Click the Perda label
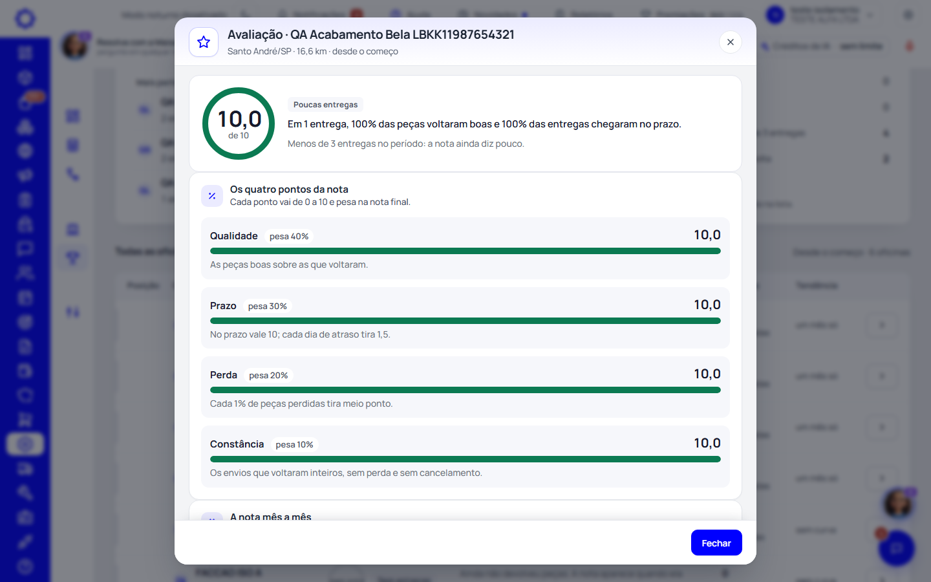This screenshot has width=931, height=582. (224, 375)
